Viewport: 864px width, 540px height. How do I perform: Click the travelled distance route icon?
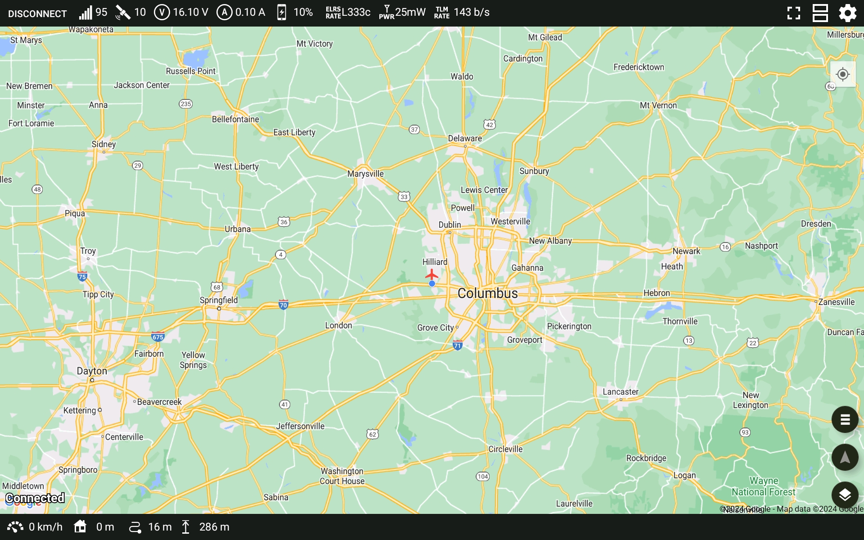[135, 527]
